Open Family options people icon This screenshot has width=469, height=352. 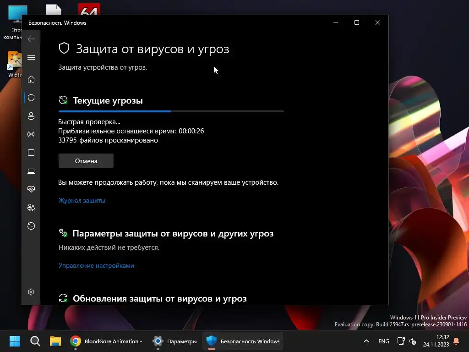[31, 208]
